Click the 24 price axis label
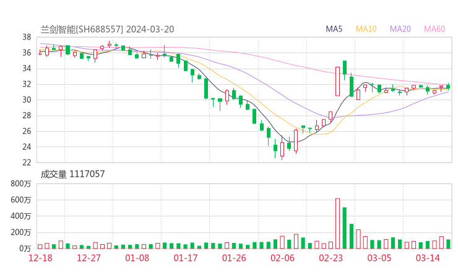 click(x=27, y=147)
